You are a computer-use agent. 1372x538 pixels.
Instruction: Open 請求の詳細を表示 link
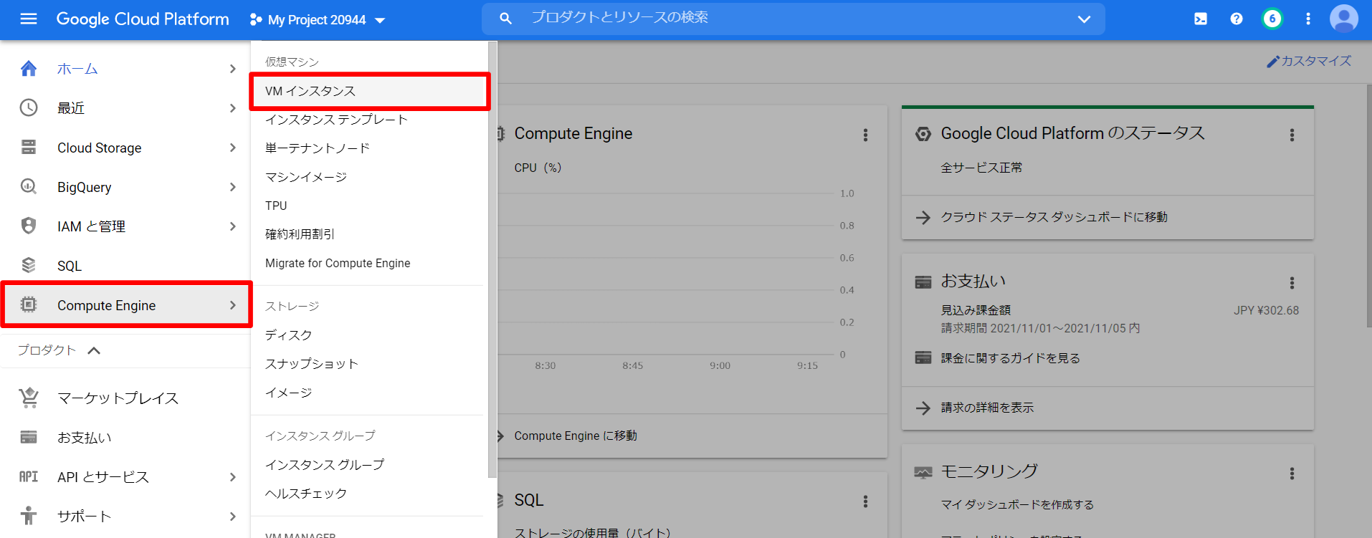pos(987,408)
